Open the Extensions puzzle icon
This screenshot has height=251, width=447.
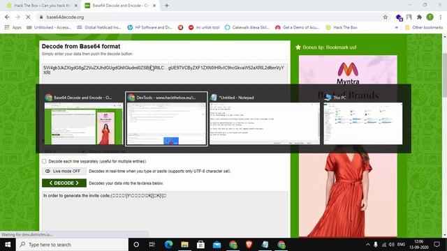[419, 17]
